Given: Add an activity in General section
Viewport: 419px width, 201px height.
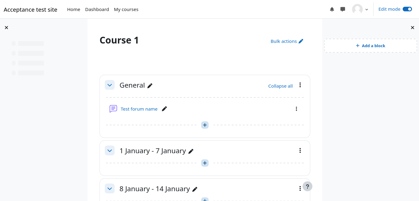Looking at the screenshot, I should pos(205,125).
